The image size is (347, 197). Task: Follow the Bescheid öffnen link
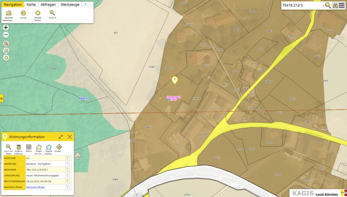35,187
